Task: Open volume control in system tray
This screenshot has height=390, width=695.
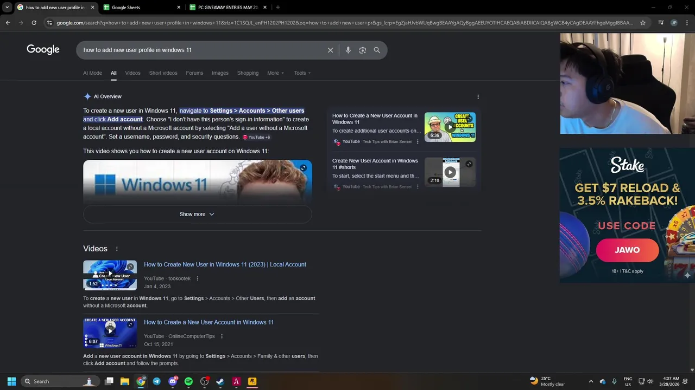Action: 650,381
